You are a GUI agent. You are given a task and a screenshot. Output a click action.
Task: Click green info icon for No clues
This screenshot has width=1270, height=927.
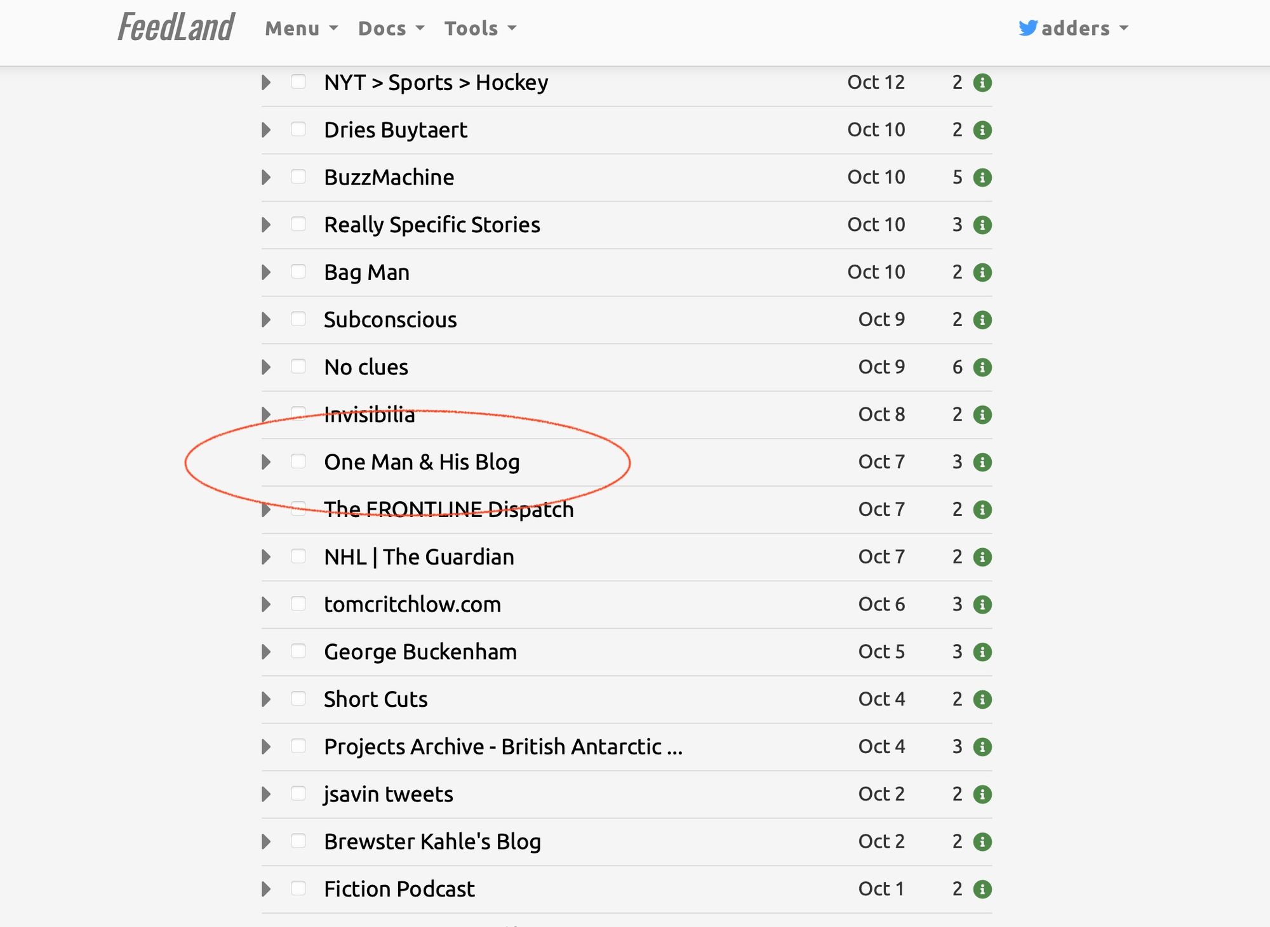point(982,367)
